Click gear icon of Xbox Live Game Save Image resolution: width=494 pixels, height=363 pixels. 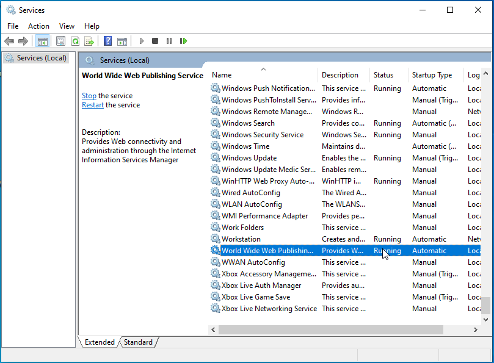tap(216, 297)
